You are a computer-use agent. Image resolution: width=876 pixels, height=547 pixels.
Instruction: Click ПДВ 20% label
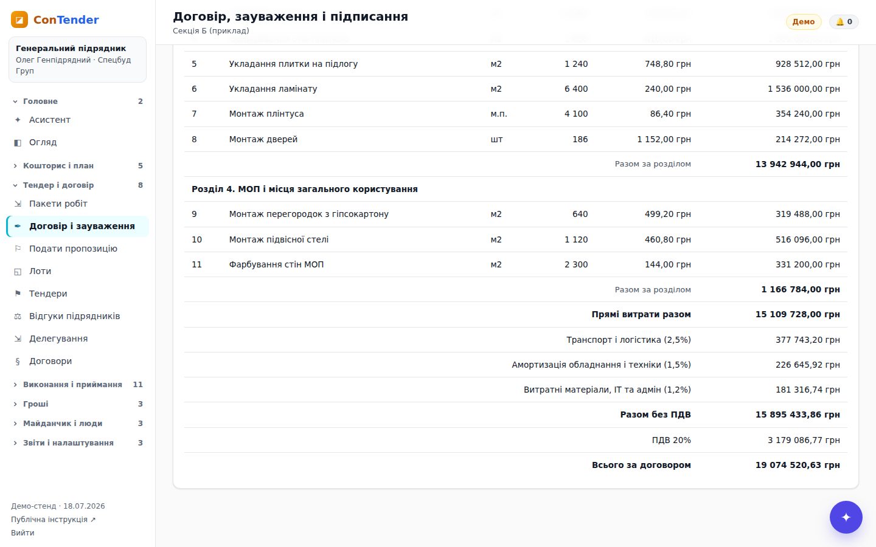click(672, 440)
